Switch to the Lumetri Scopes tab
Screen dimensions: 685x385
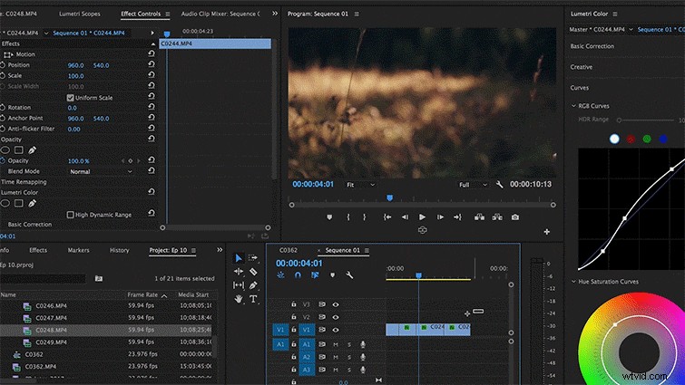pyautogui.click(x=80, y=14)
